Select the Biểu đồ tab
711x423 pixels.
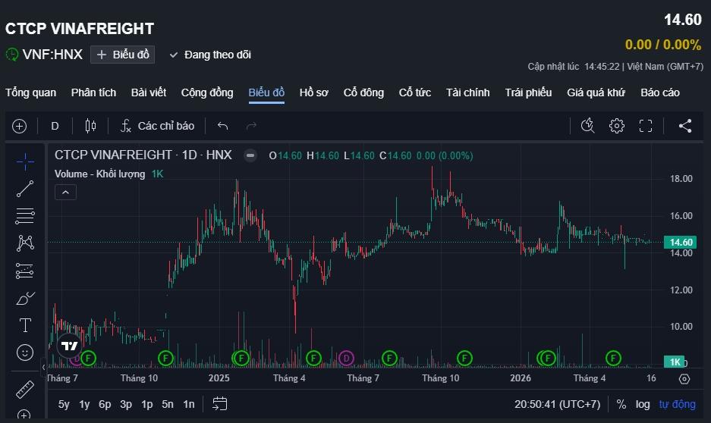tap(266, 92)
